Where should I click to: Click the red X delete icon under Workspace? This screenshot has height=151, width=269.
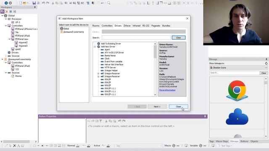point(7,11)
